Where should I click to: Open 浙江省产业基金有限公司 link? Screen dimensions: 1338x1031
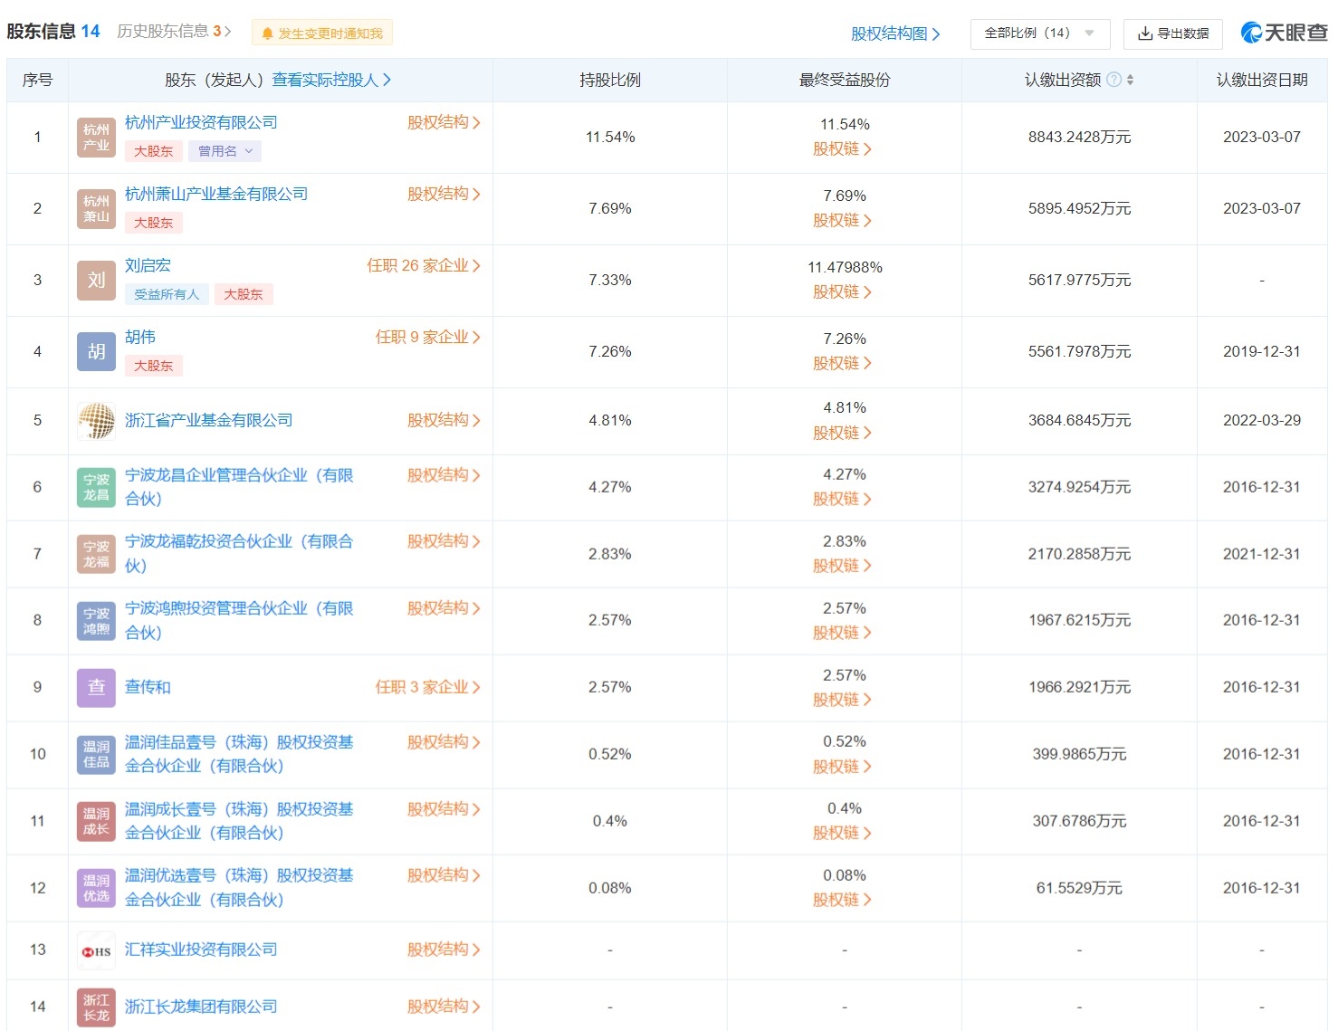209,420
